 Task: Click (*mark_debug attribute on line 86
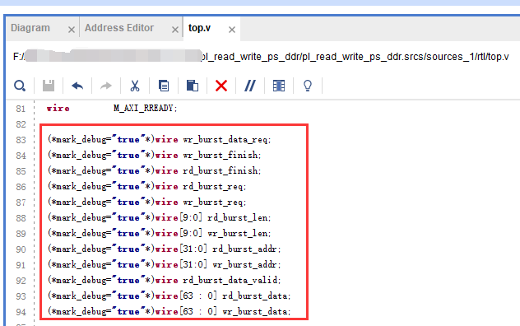coord(77,186)
